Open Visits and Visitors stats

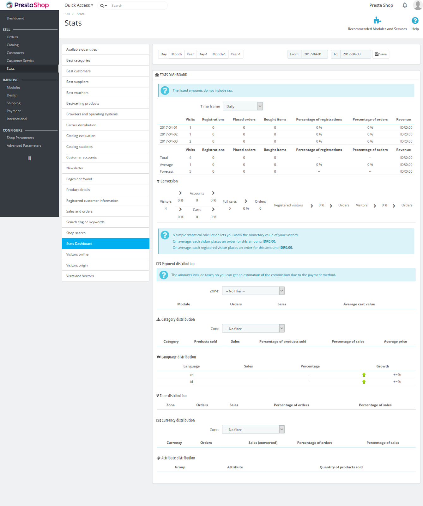(106, 276)
